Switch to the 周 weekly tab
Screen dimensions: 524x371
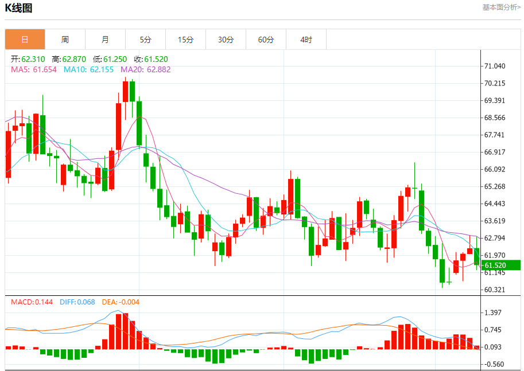click(x=65, y=40)
